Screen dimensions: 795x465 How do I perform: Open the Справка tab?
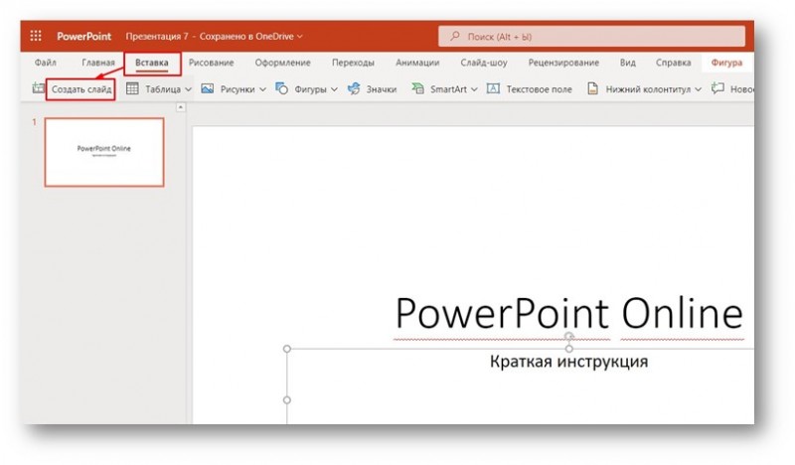coord(673,63)
